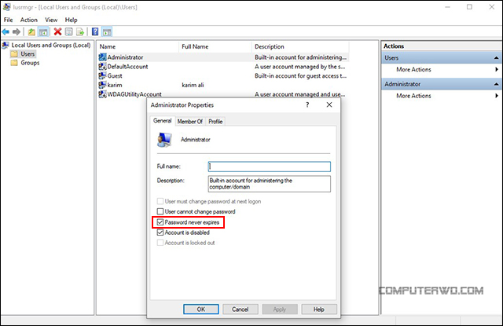Switch to the Member Of tab
Screen dimensions: 503x326
[x=189, y=122]
